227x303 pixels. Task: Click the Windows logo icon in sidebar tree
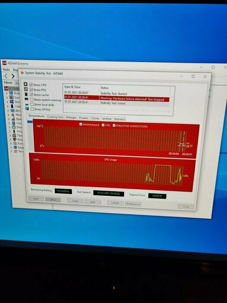tap(12, 102)
